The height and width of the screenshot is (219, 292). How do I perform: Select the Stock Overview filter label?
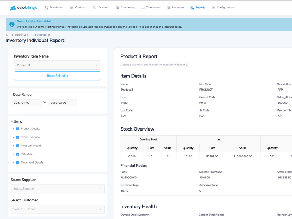pyautogui.click(x=31, y=137)
